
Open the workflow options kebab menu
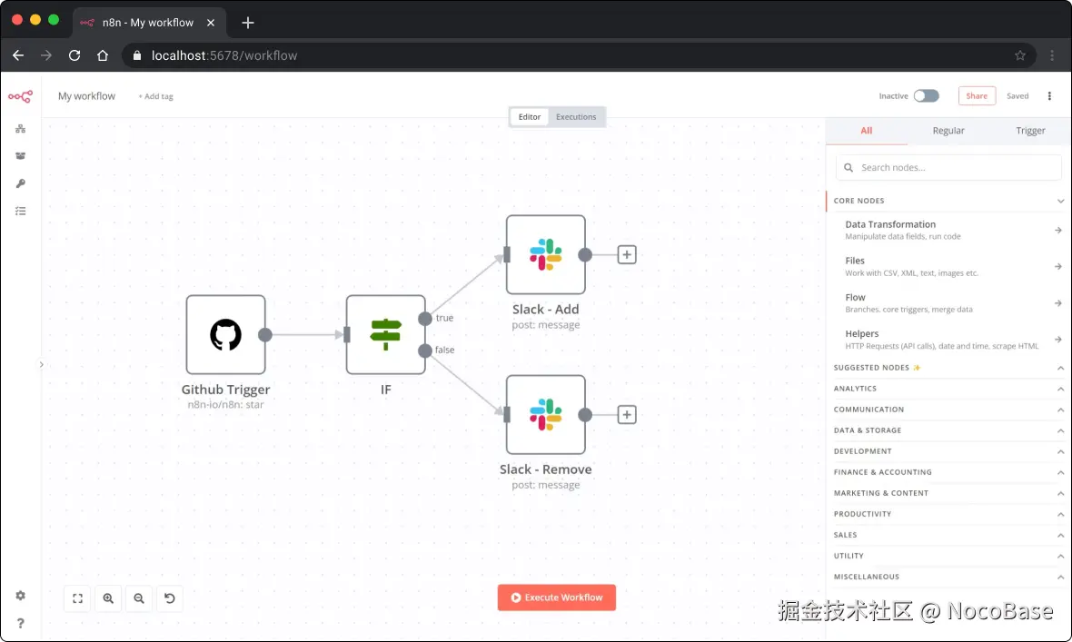[1049, 95]
